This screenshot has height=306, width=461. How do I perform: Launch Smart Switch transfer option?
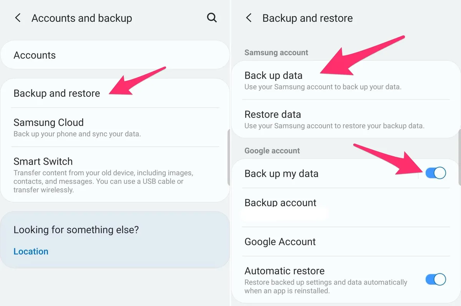[43, 161]
